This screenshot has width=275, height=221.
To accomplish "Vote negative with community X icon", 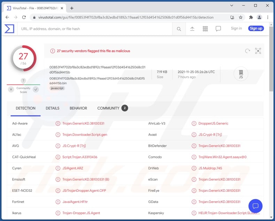I will click(x=11, y=90).
